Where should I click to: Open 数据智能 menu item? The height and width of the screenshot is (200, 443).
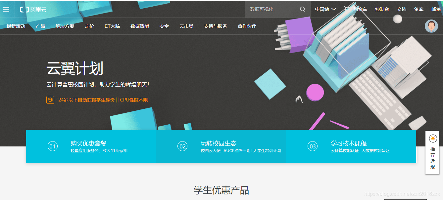coord(140,26)
